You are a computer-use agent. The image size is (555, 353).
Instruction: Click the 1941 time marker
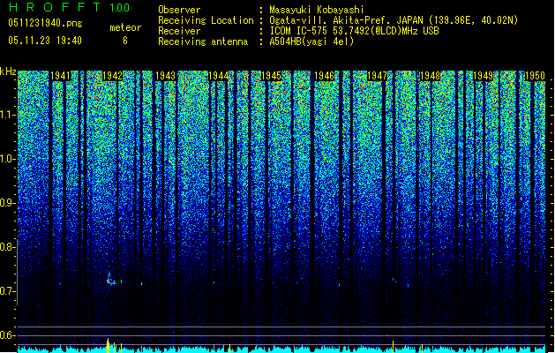tap(60, 76)
